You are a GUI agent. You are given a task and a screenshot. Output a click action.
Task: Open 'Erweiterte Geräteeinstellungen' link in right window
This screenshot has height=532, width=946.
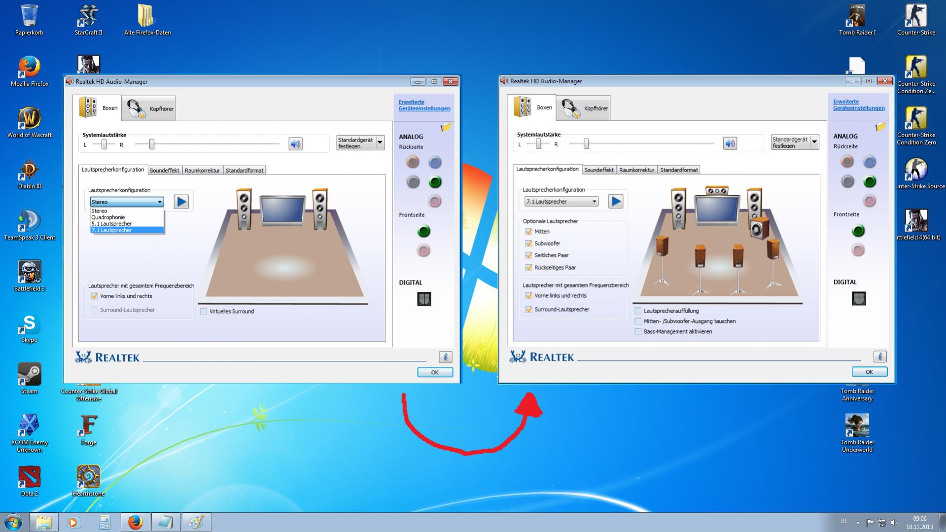[859, 105]
